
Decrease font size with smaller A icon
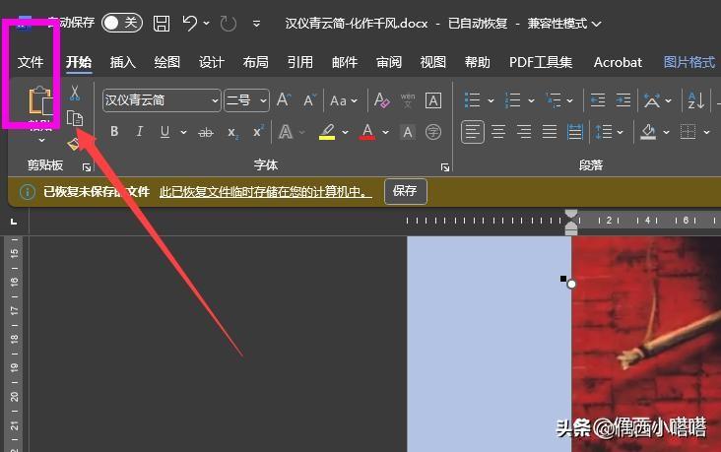click(x=309, y=100)
